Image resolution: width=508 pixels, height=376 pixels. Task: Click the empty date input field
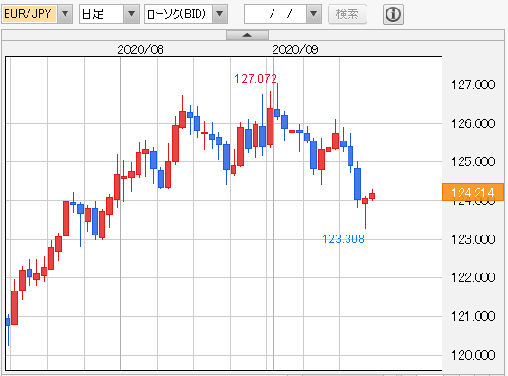(x=275, y=14)
